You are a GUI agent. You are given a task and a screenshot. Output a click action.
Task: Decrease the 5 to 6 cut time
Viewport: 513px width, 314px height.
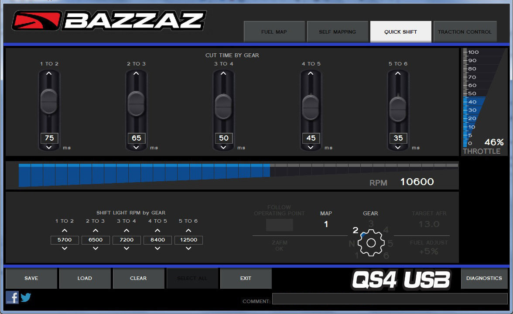[x=398, y=147]
